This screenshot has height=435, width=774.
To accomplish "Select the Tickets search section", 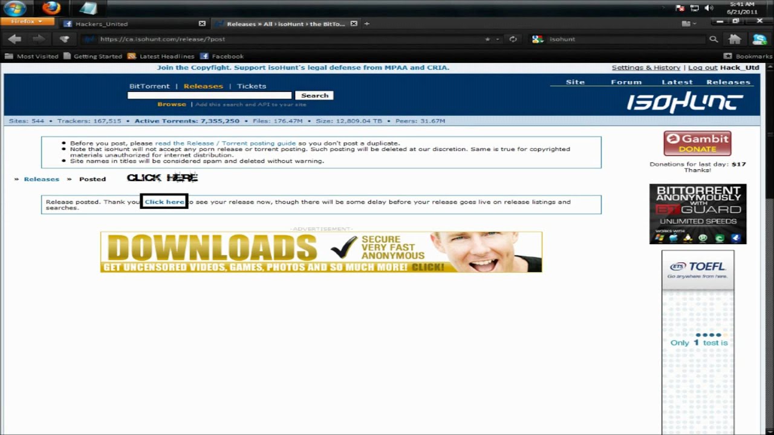I will click(252, 86).
